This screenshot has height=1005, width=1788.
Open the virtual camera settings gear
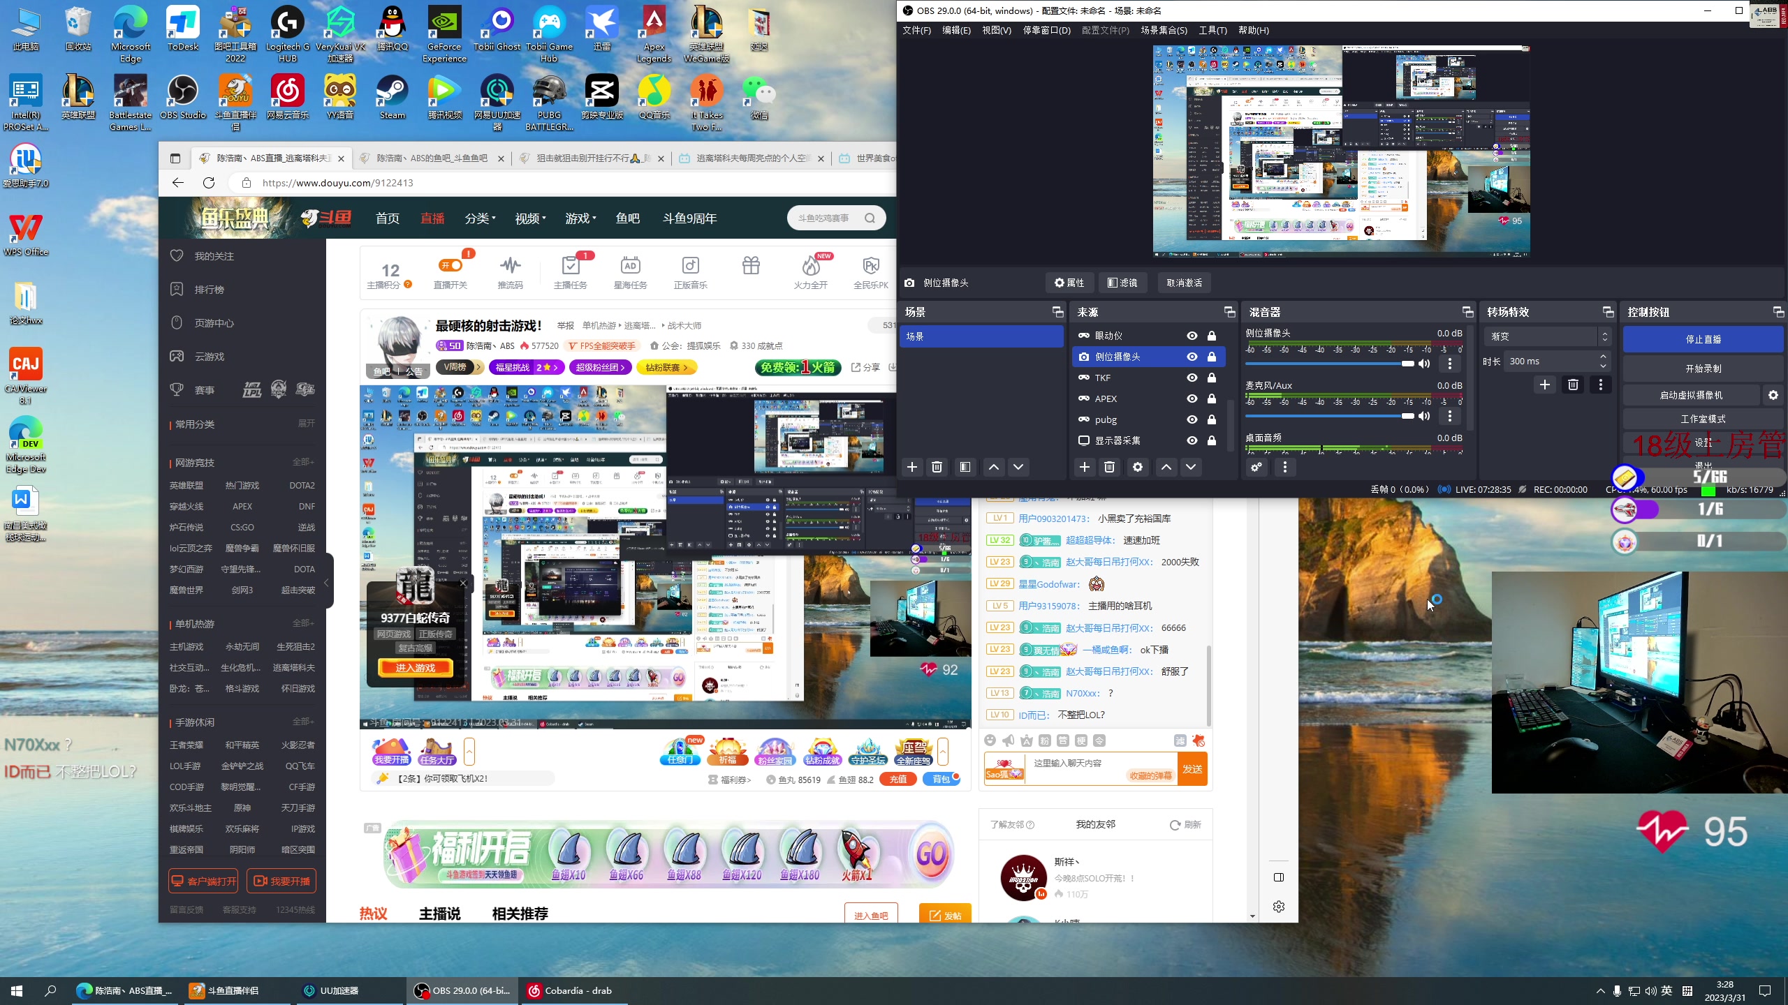[1773, 395]
